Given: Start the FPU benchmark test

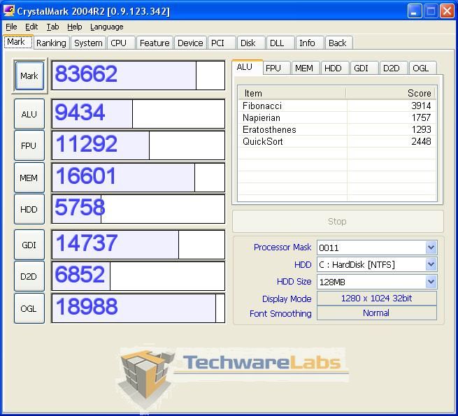Looking at the screenshot, I should click(29, 145).
